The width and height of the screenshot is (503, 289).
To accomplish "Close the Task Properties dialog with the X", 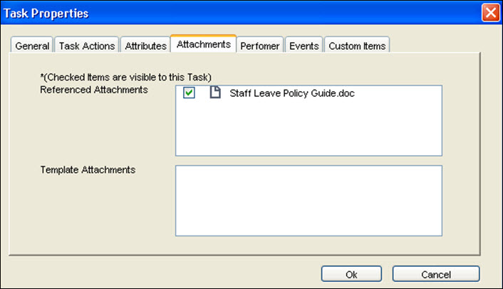I will pos(490,13).
